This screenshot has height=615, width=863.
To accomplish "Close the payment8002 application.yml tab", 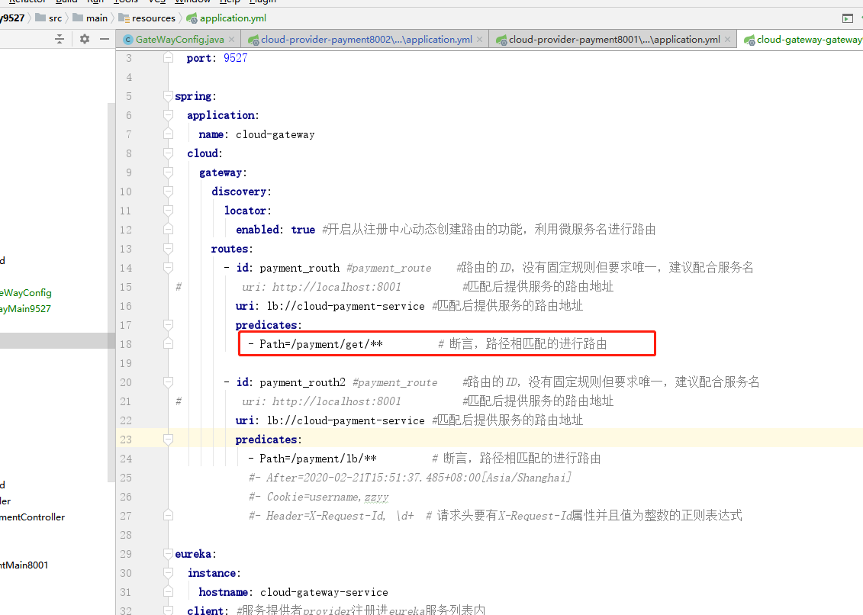I will point(479,39).
